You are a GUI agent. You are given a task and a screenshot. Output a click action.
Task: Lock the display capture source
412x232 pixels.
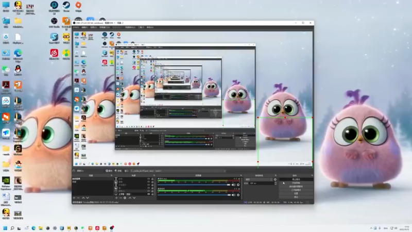tap(152, 194)
